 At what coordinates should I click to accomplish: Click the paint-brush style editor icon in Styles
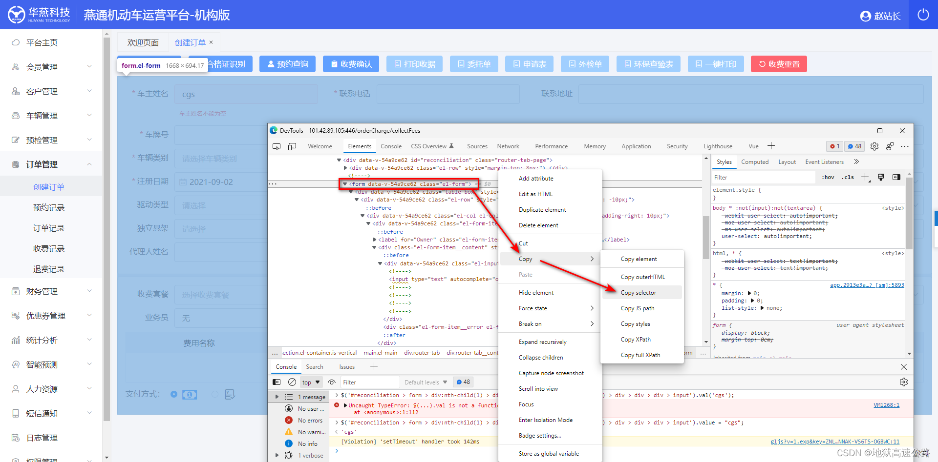(881, 177)
